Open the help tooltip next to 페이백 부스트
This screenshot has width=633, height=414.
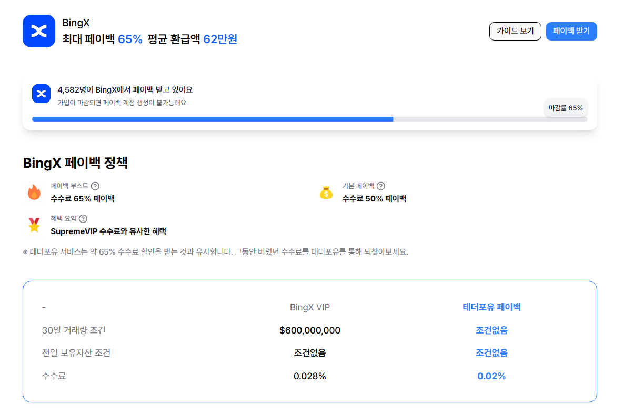(x=95, y=186)
